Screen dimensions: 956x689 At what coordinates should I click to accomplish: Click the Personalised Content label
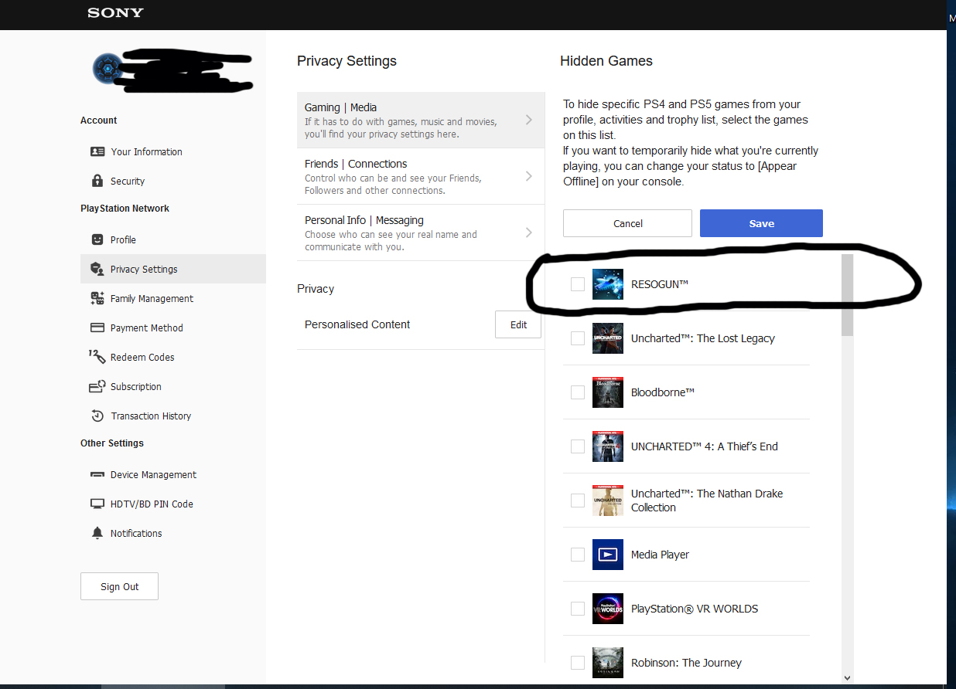357,324
